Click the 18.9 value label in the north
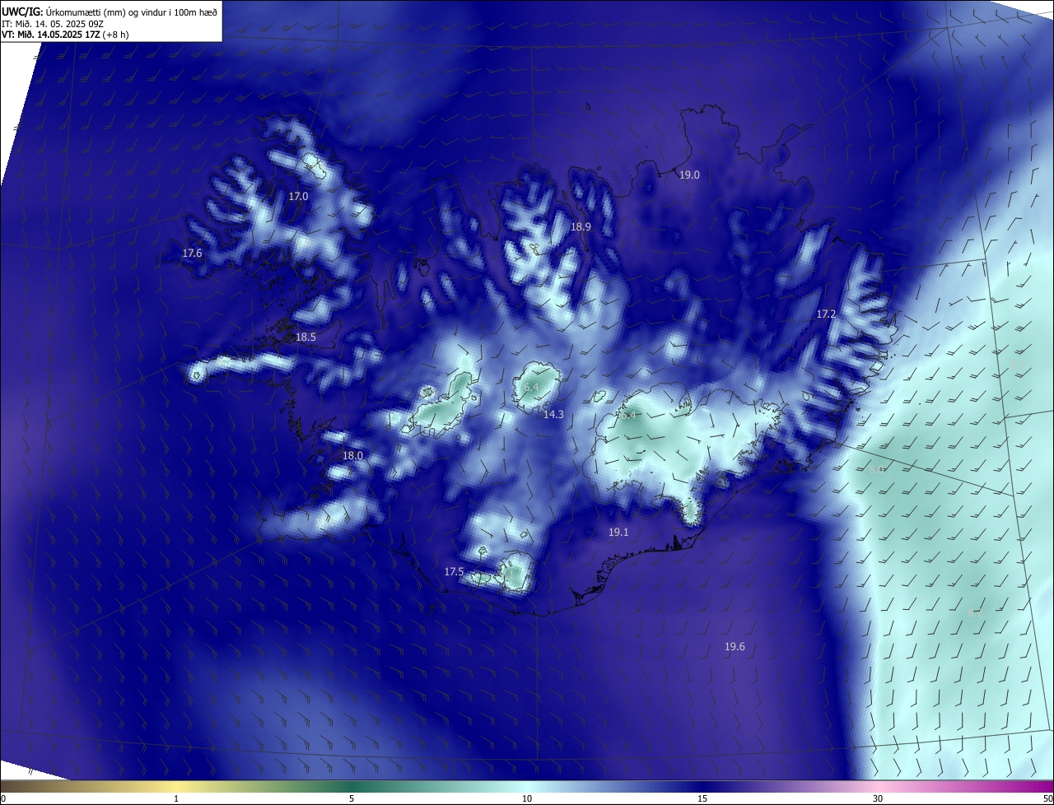 [581, 226]
